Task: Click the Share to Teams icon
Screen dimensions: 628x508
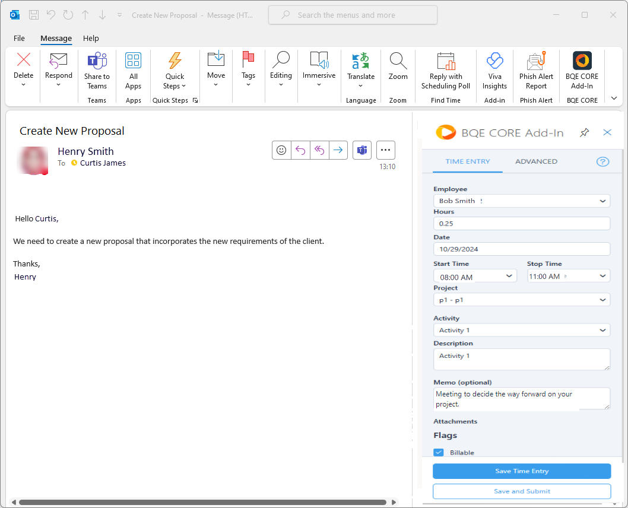Action: click(x=97, y=61)
